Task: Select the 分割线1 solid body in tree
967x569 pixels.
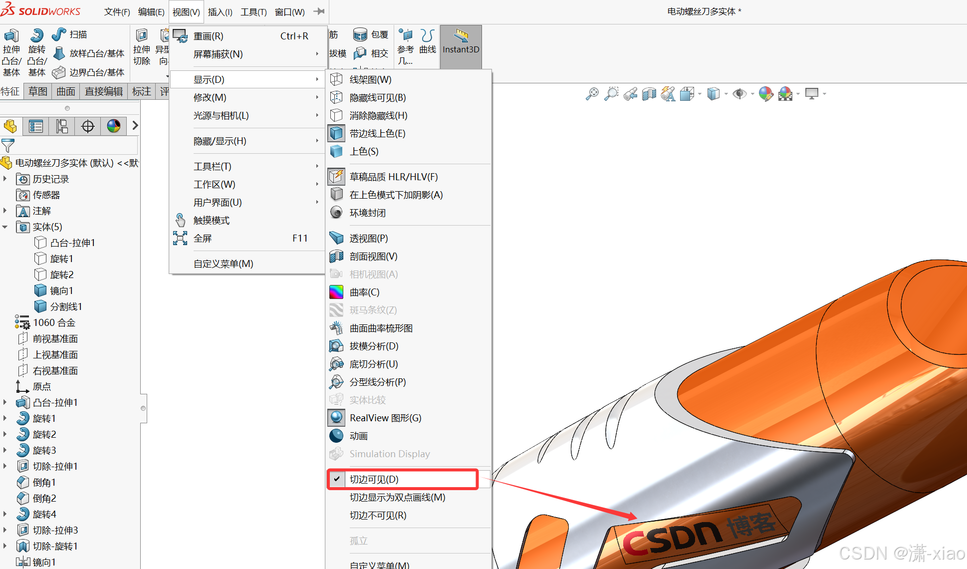Action: (66, 306)
